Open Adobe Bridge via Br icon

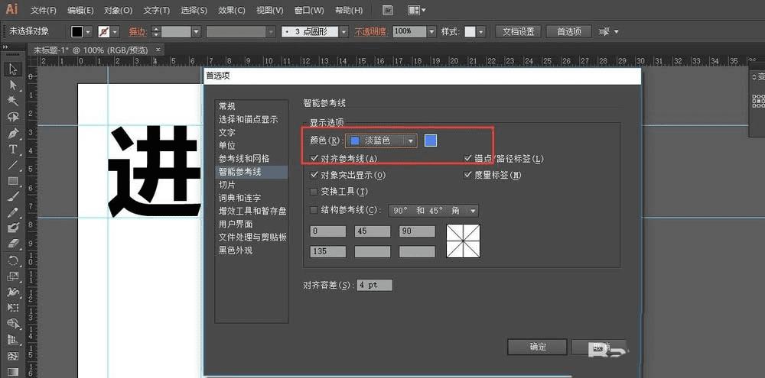pos(389,10)
